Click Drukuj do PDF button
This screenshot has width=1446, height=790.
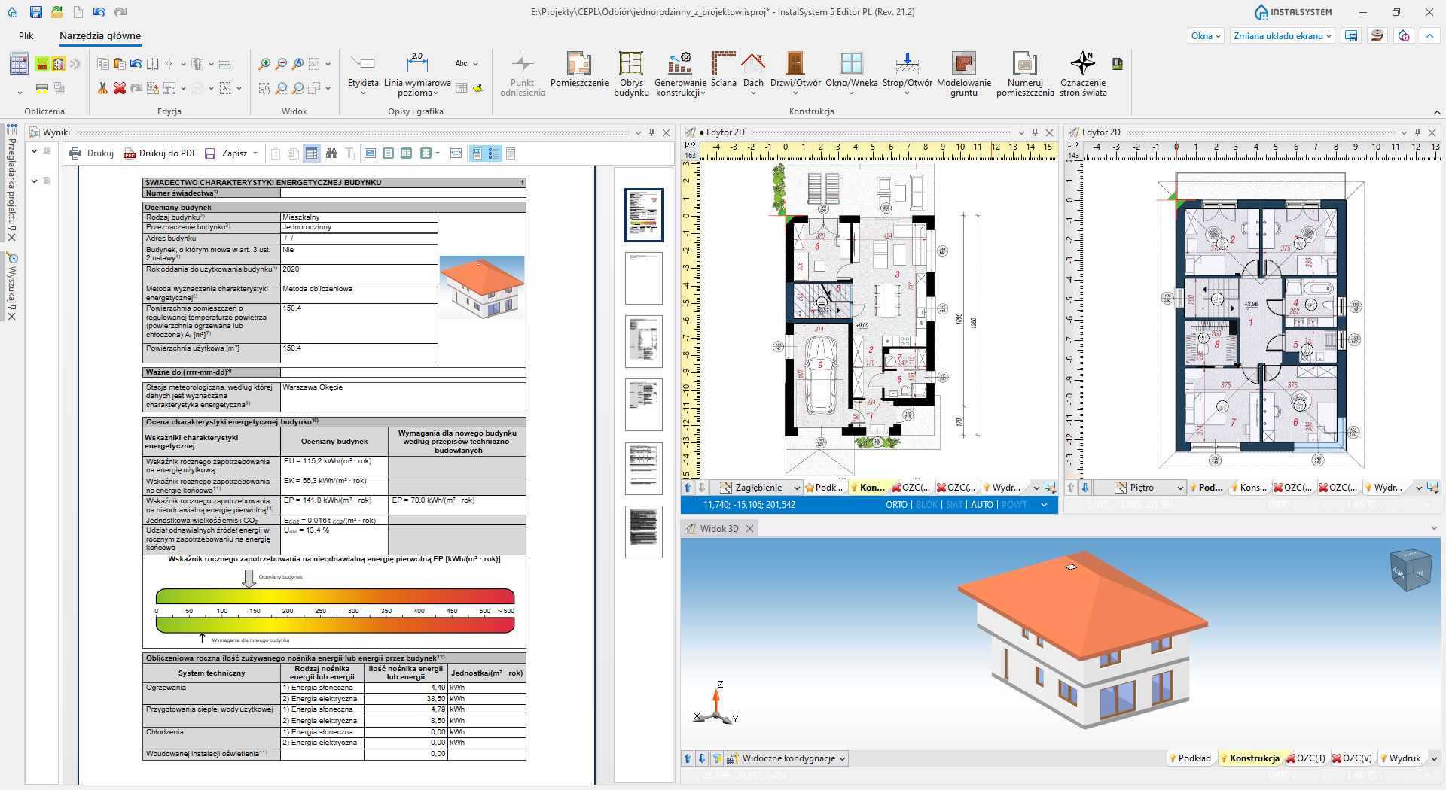click(160, 153)
